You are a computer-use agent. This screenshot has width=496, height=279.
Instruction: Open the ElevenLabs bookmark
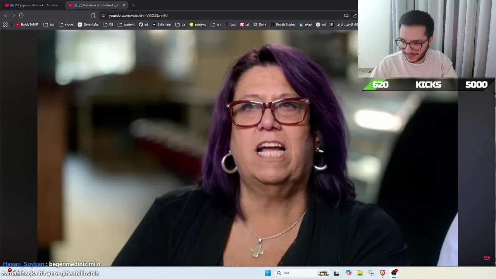tap(88, 24)
